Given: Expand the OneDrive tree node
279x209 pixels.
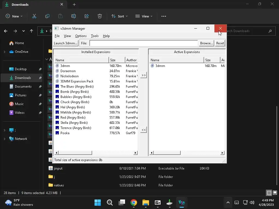Looking at the screenshot, I should [4, 52].
